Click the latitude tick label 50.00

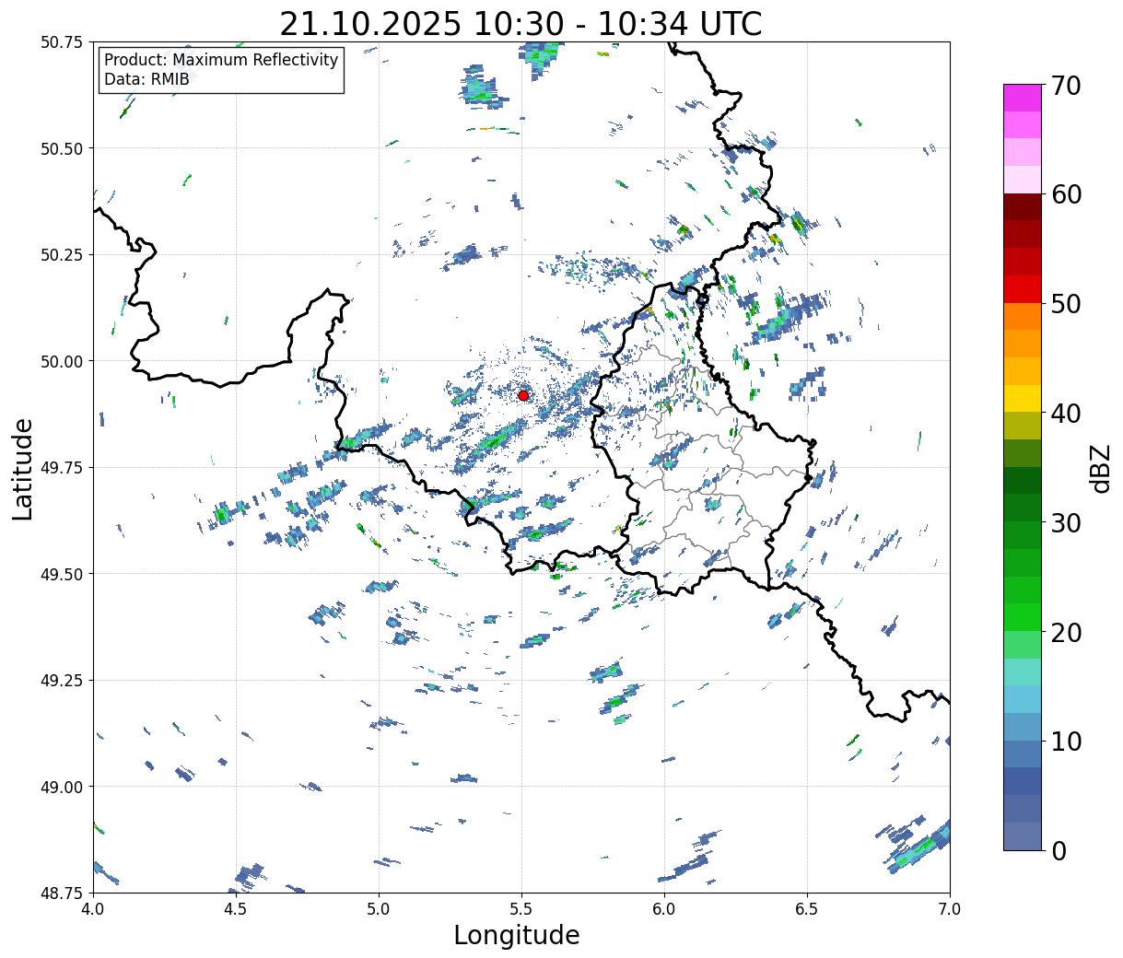pyautogui.click(x=61, y=361)
